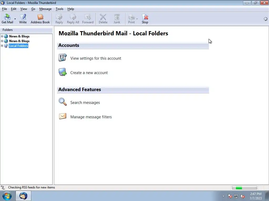Screen dimensions: 269x201
Task: Click Manage message filters link
Action: pos(91,117)
